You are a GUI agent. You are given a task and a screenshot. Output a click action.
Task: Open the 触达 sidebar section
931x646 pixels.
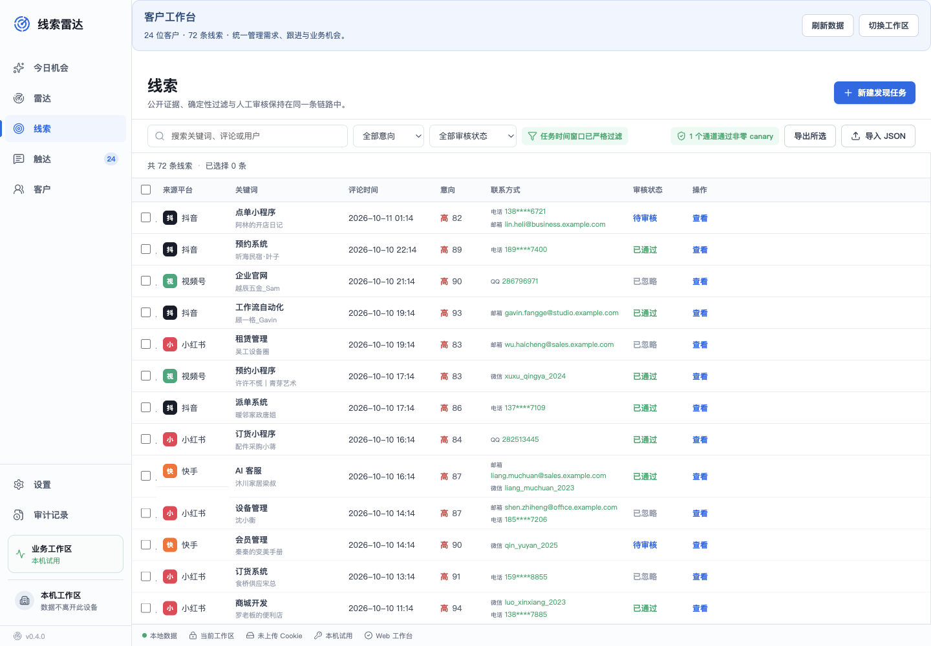(65, 159)
